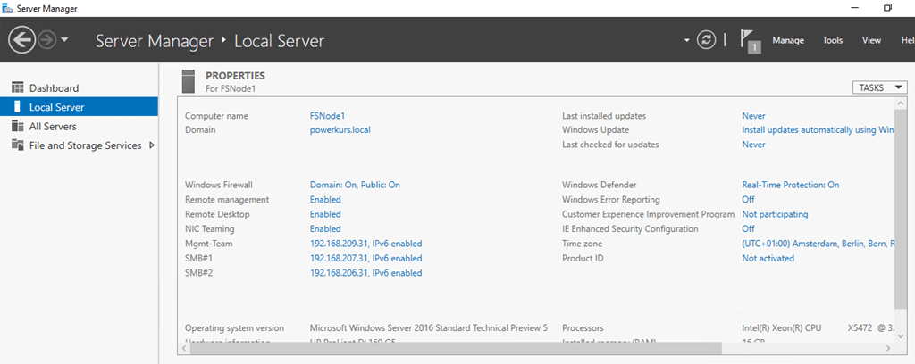Open the navigation history dropdown arrow
Screen dimensions: 915x364
pos(64,40)
